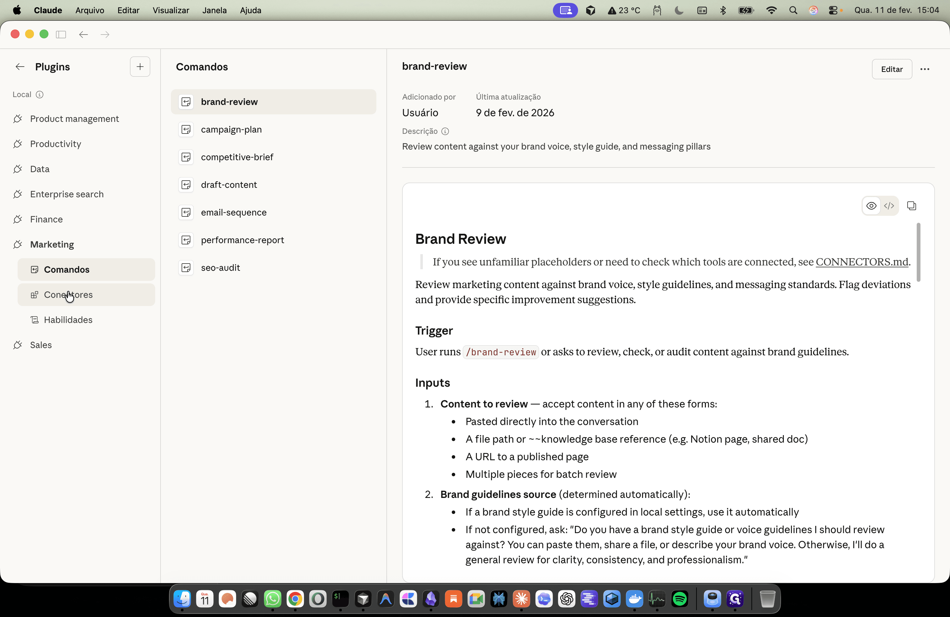Select the draft-content command
Viewport: 950px width, 617px height.
click(x=273, y=185)
